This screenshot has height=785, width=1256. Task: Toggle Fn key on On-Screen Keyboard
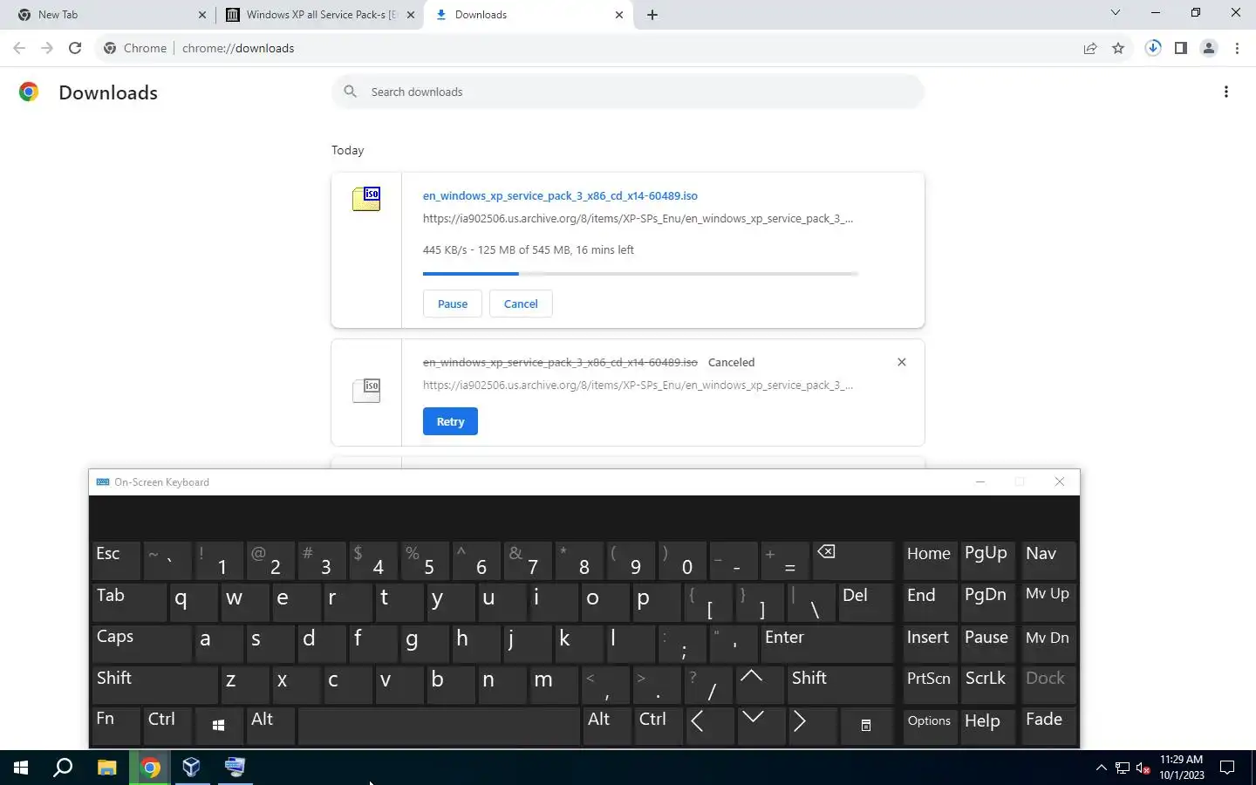116,726
